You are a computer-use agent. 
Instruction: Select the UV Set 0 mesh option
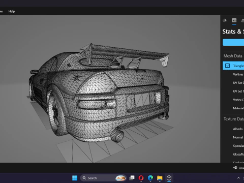(x=238, y=83)
